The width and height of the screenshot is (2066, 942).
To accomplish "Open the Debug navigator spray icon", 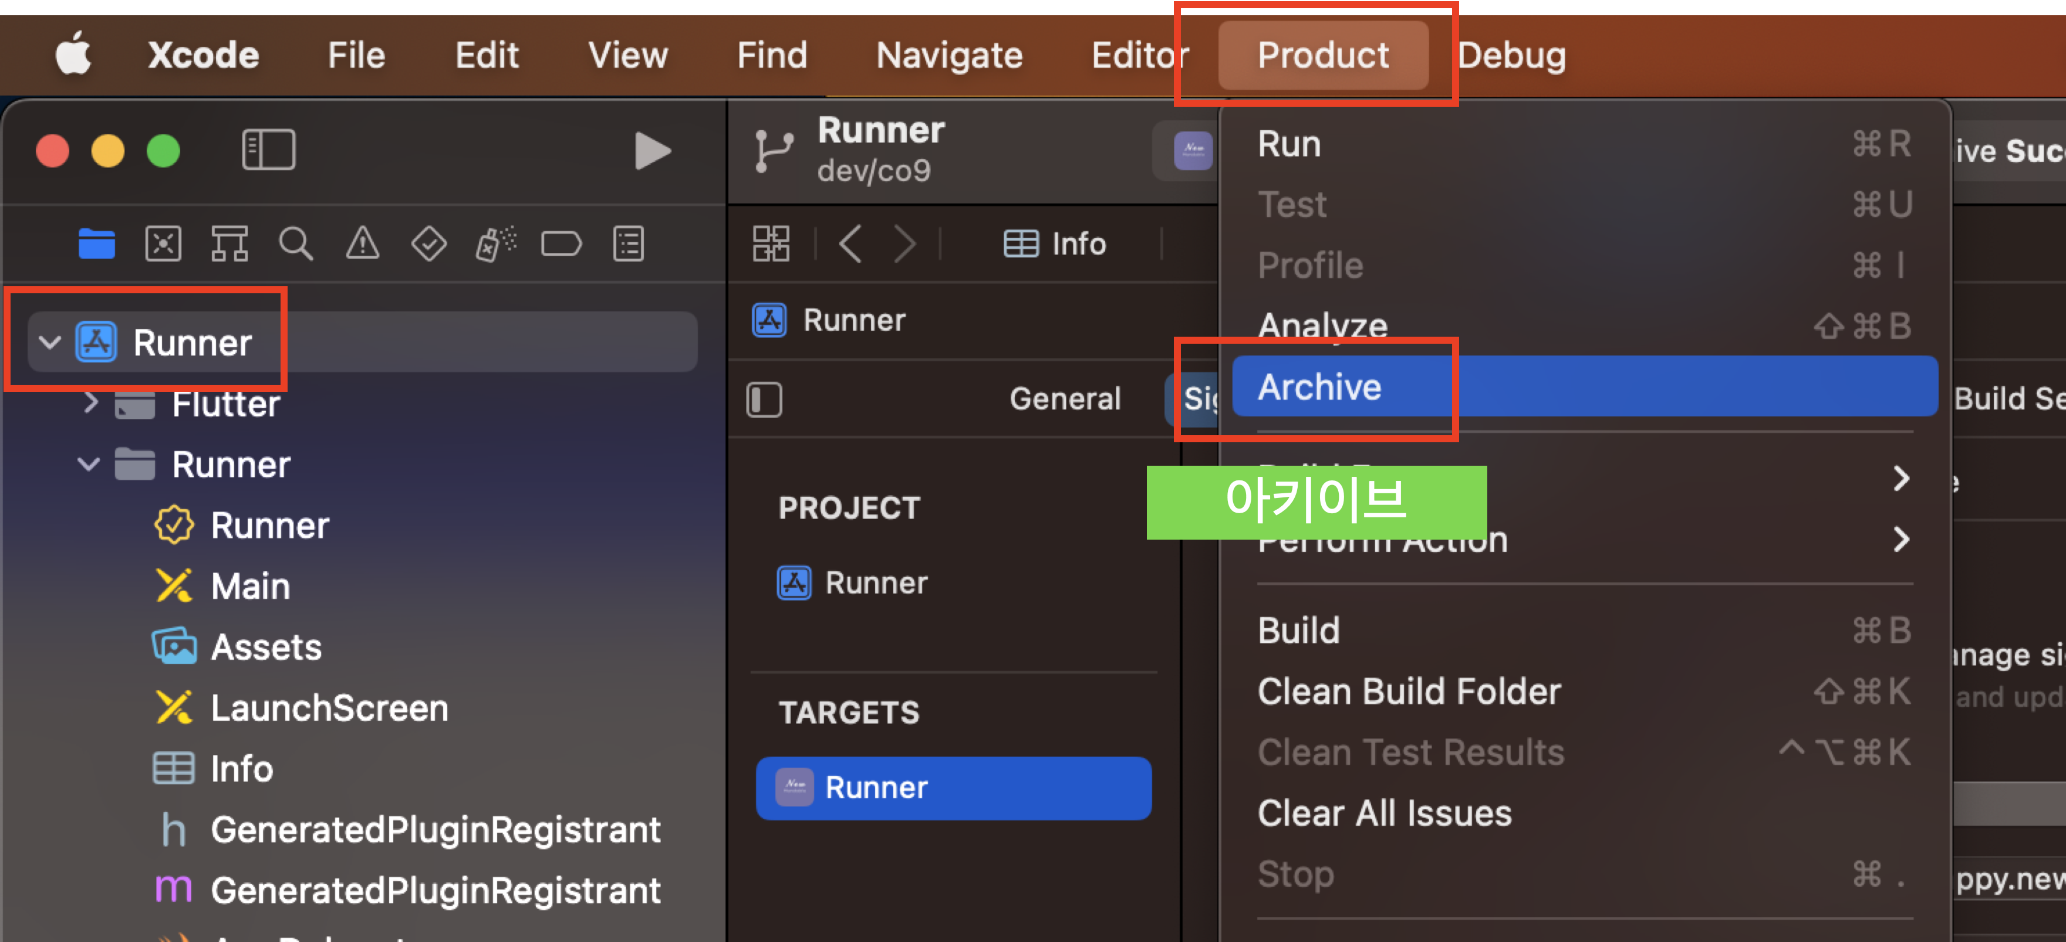I will tap(495, 244).
